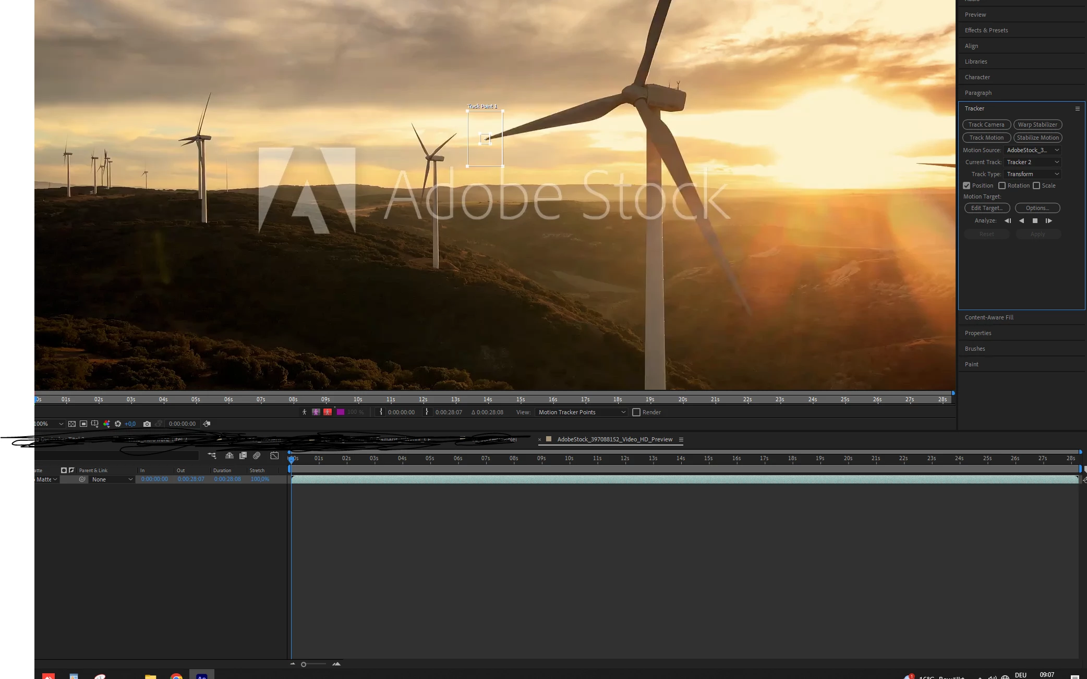
Task: Open the Current Track dropdown
Action: pos(1032,162)
